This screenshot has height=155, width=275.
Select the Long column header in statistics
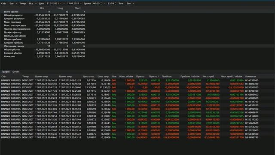point(60,8)
